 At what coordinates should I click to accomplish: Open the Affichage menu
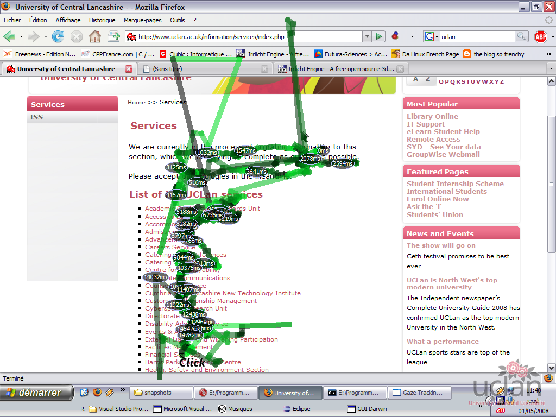pos(68,20)
